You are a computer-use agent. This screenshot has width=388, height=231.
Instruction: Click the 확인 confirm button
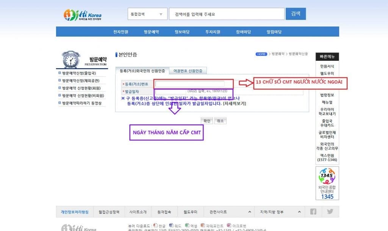(207, 121)
